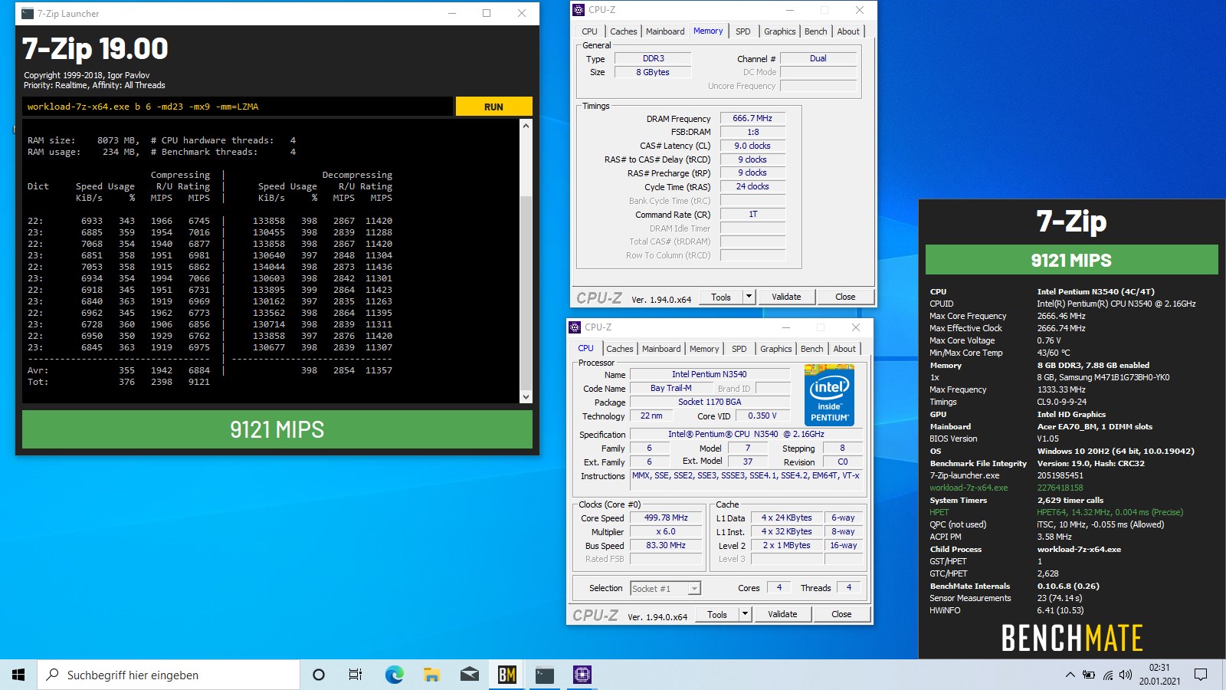Click Validate in upper CPU-Z window
Viewport: 1226px width, 690px height.
786,297
